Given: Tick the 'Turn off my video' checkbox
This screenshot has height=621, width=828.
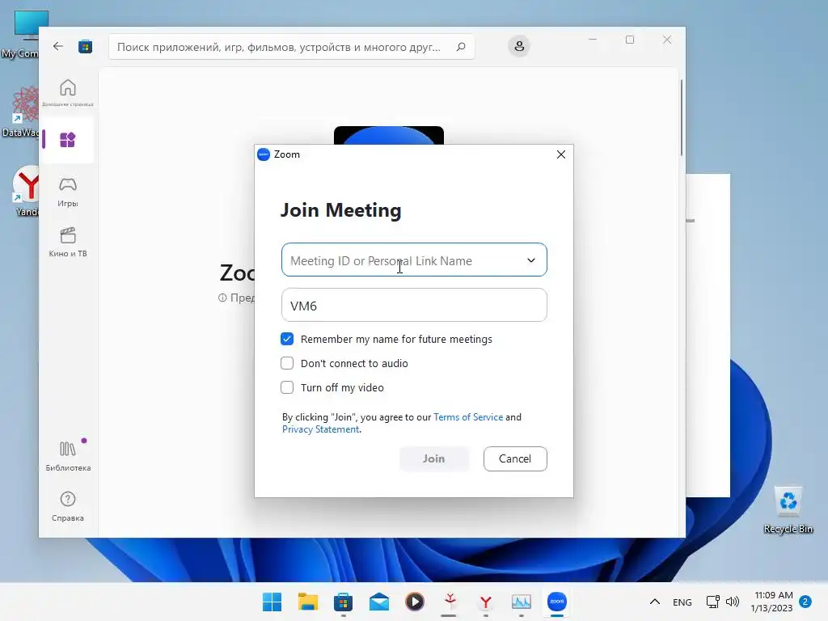Looking at the screenshot, I should pyautogui.click(x=287, y=387).
